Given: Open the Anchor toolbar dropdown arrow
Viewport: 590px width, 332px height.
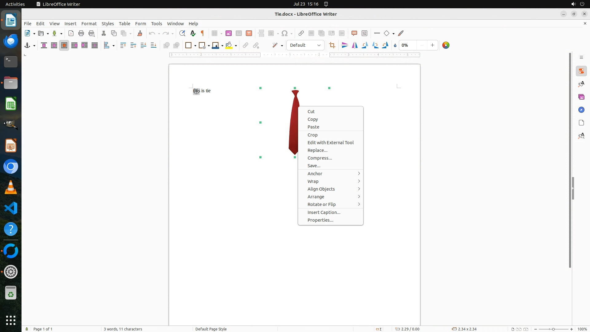Looking at the screenshot, I should point(34,46).
